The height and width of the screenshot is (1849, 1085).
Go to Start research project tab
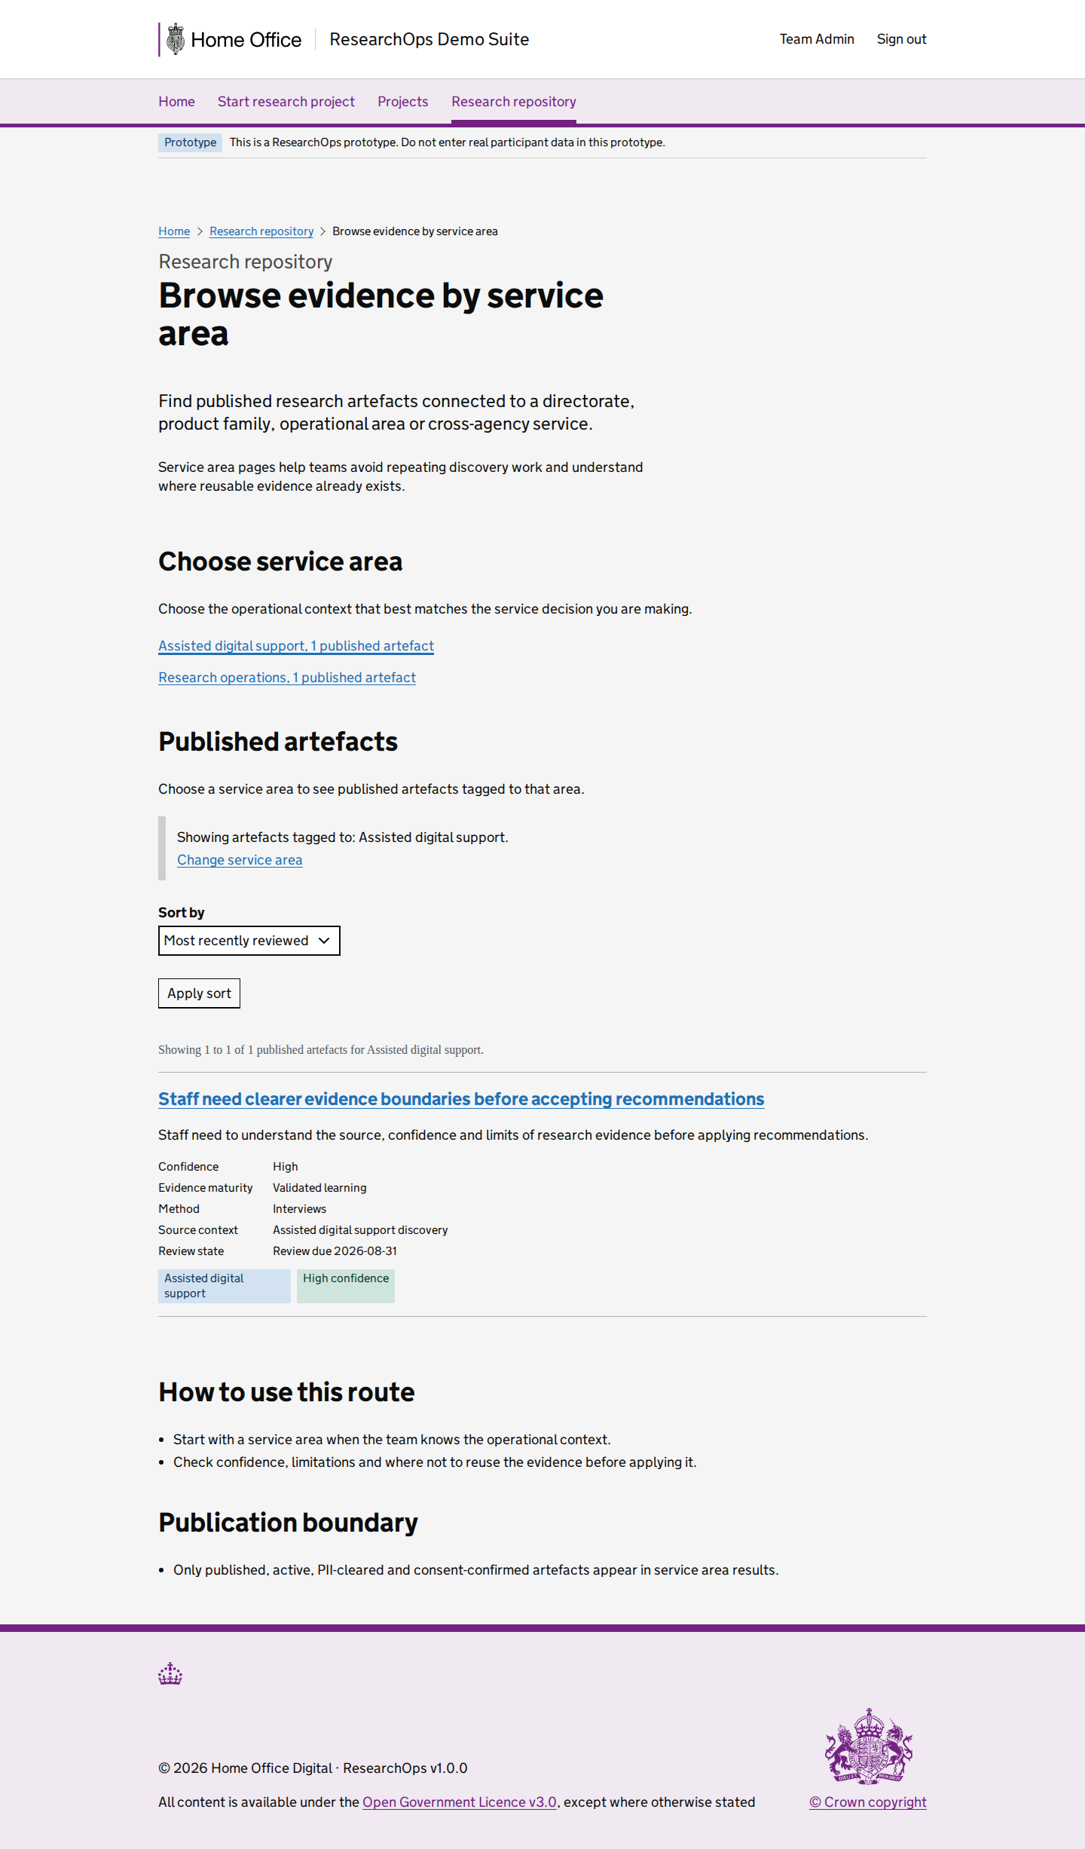[286, 102]
